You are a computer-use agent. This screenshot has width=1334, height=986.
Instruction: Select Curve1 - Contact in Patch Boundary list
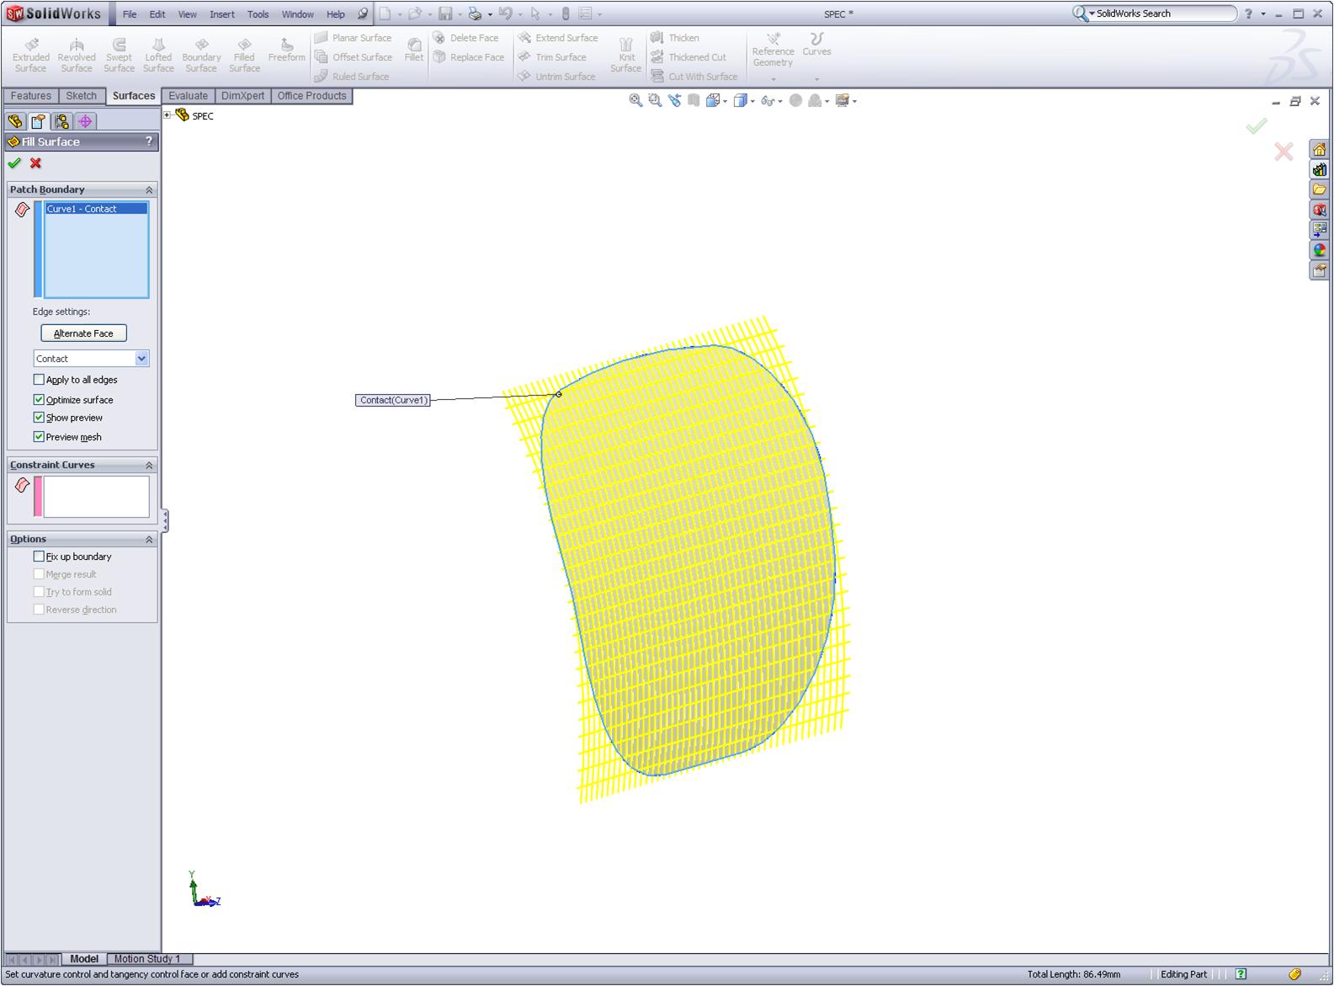tap(96, 209)
